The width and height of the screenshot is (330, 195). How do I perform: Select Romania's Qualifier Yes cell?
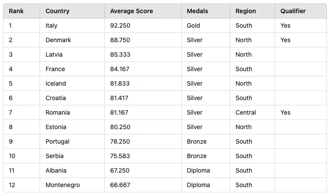point(286,112)
